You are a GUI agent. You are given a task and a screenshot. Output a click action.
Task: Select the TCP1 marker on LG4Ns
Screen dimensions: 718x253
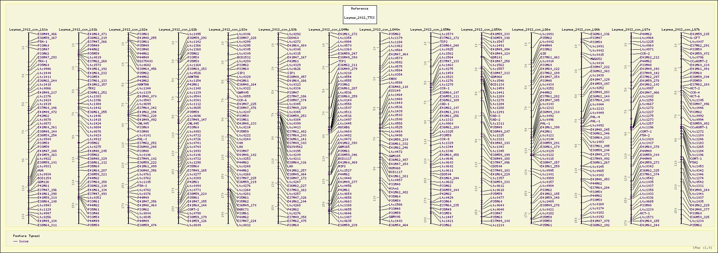point(342,61)
